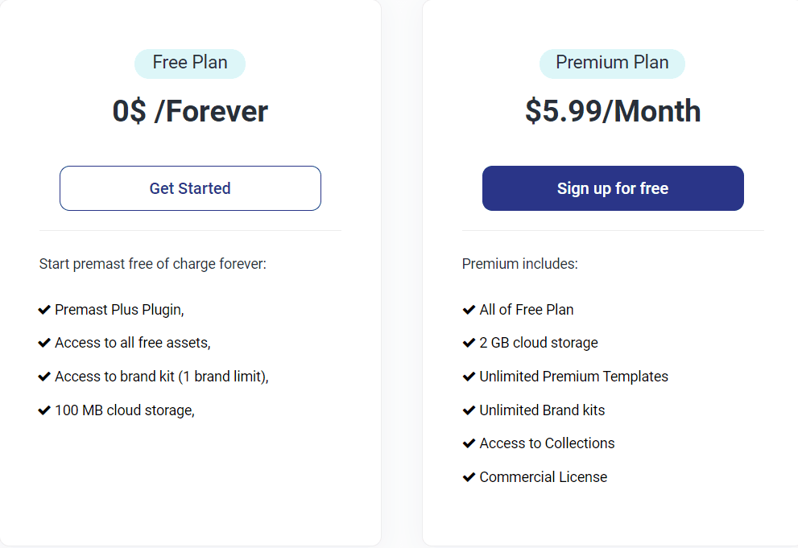Click the checkmark next to Unlimited Brand kits
The width and height of the screenshot is (798, 548).
pyautogui.click(x=468, y=410)
